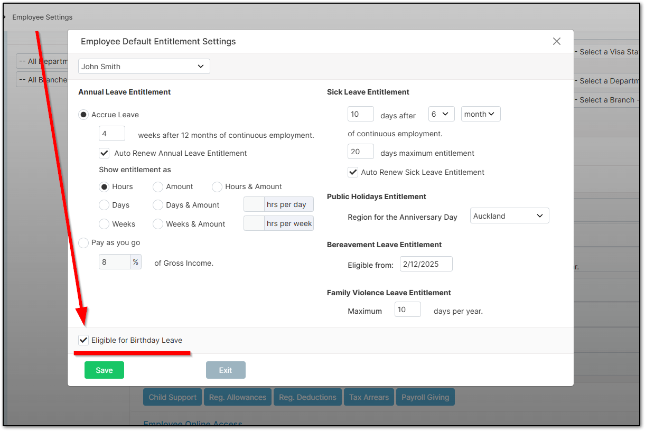Choose Days & Amount option
The image size is (645, 431).
pyautogui.click(x=158, y=205)
